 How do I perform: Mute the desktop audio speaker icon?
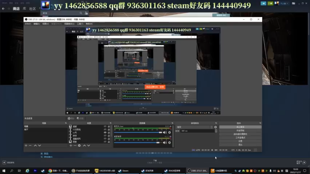point(165,142)
